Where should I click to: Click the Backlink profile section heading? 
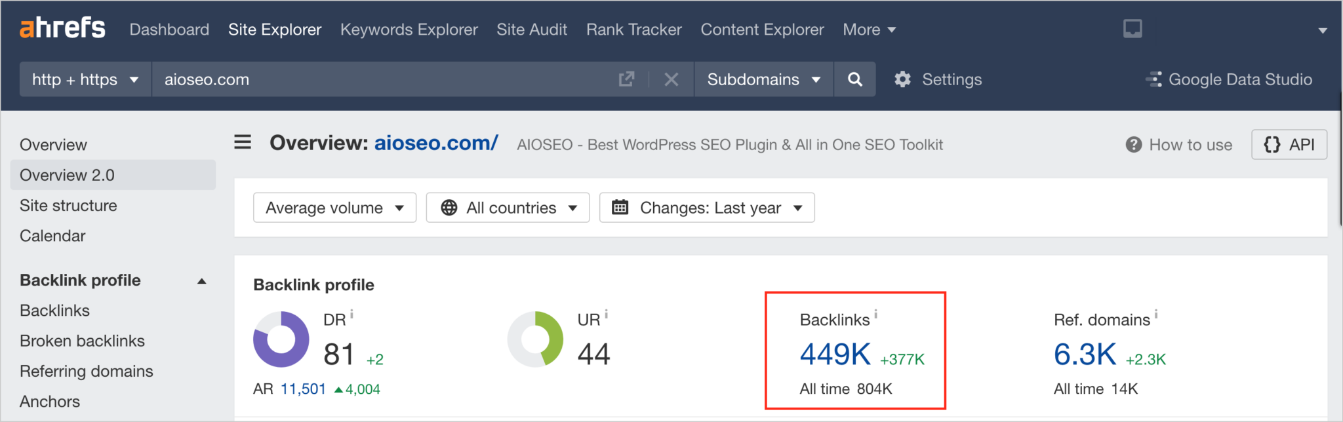[x=313, y=285]
